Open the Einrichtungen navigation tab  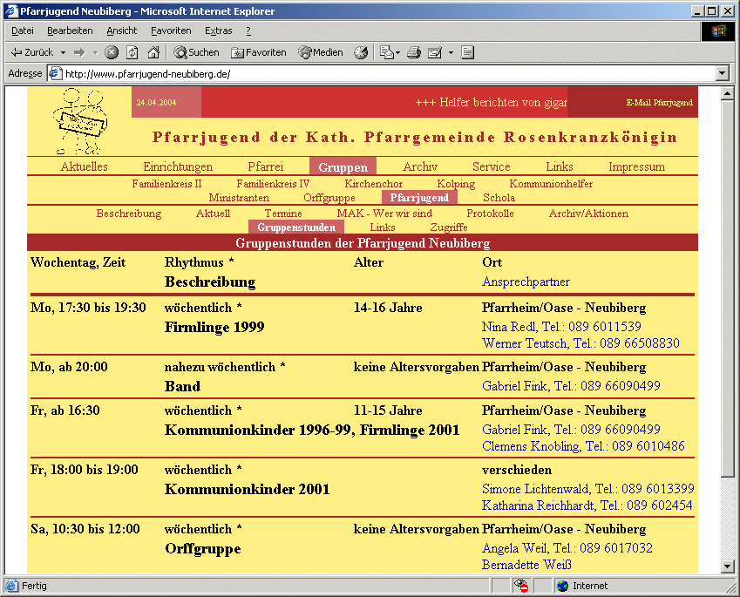tap(178, 166)
